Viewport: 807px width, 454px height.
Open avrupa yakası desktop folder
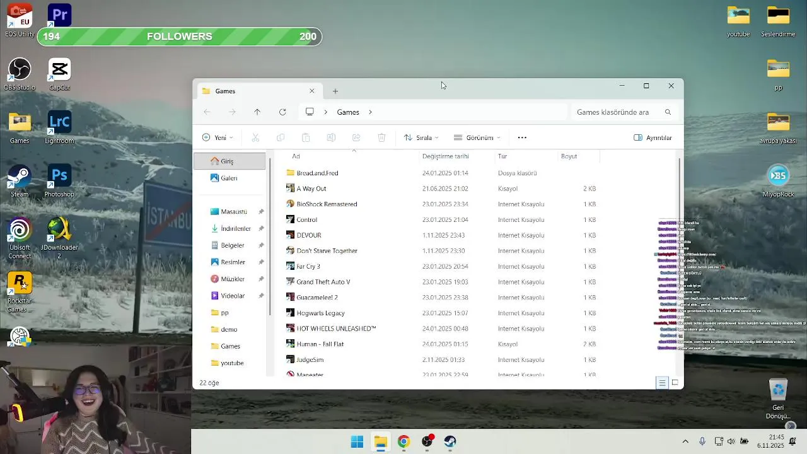click(778, 128)
